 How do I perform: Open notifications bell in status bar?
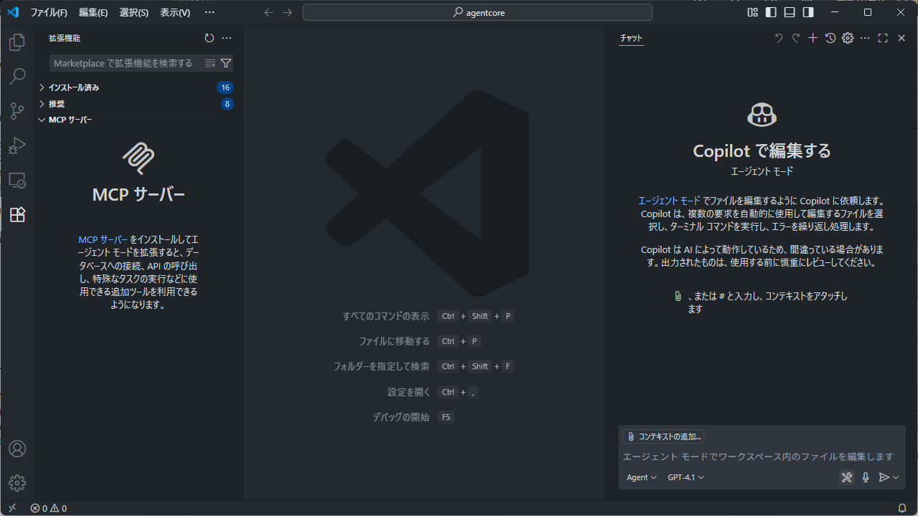pos(902,508)
